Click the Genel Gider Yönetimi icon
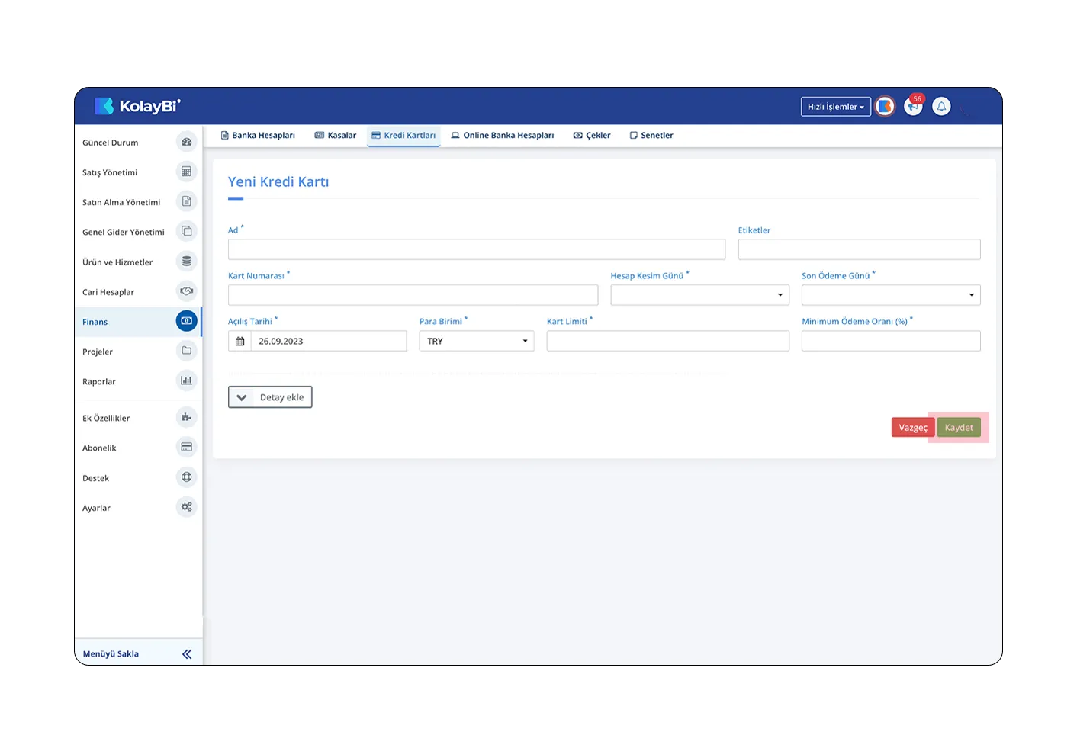Image resolution: width=1077 pixels, height=732 pixels. (186, 231)
